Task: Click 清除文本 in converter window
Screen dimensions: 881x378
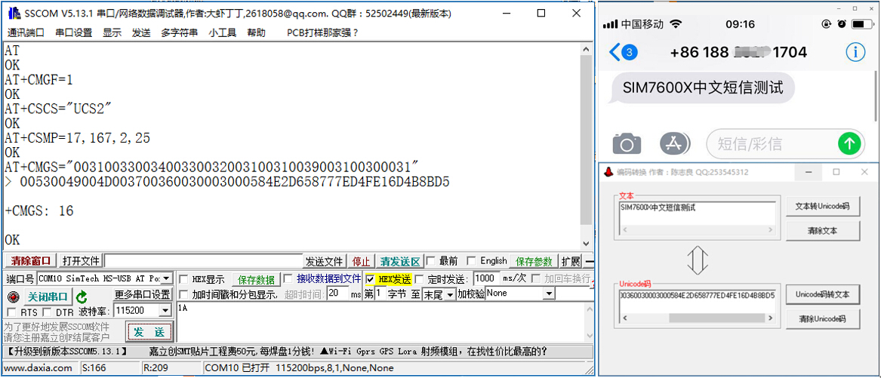Action: coord(823,230)
